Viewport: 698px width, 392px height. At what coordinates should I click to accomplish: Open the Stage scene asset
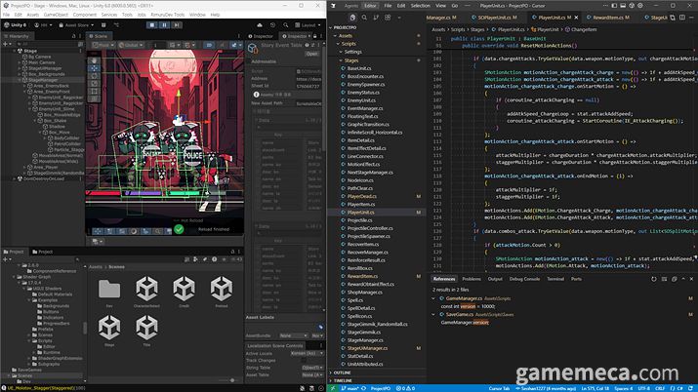point(109,325)
